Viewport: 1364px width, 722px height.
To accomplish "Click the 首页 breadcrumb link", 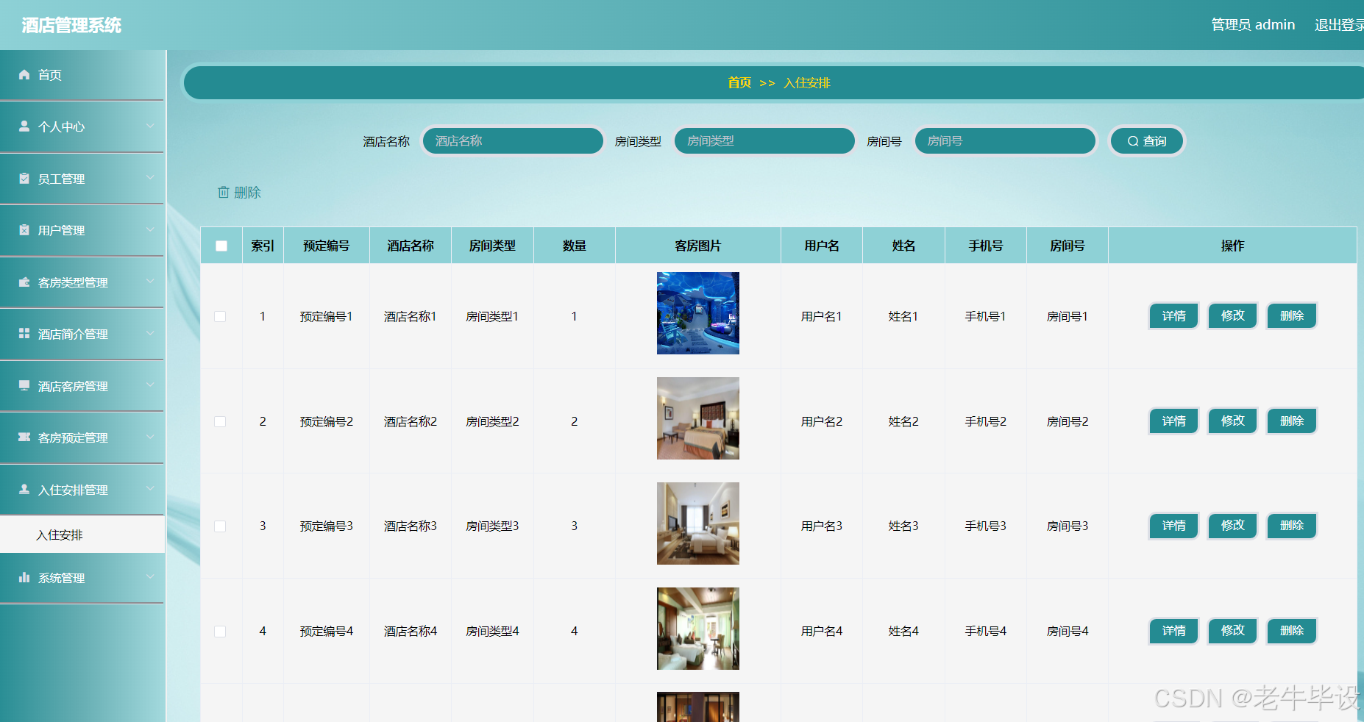I will pos(739,83).
